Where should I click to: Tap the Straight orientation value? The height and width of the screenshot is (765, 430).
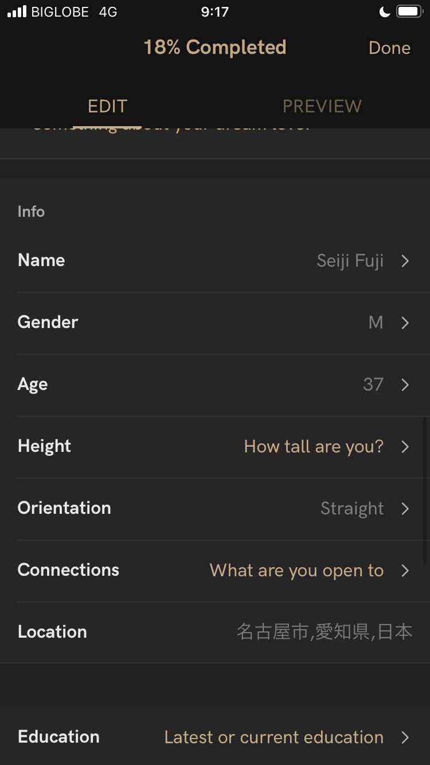point(351,509)
